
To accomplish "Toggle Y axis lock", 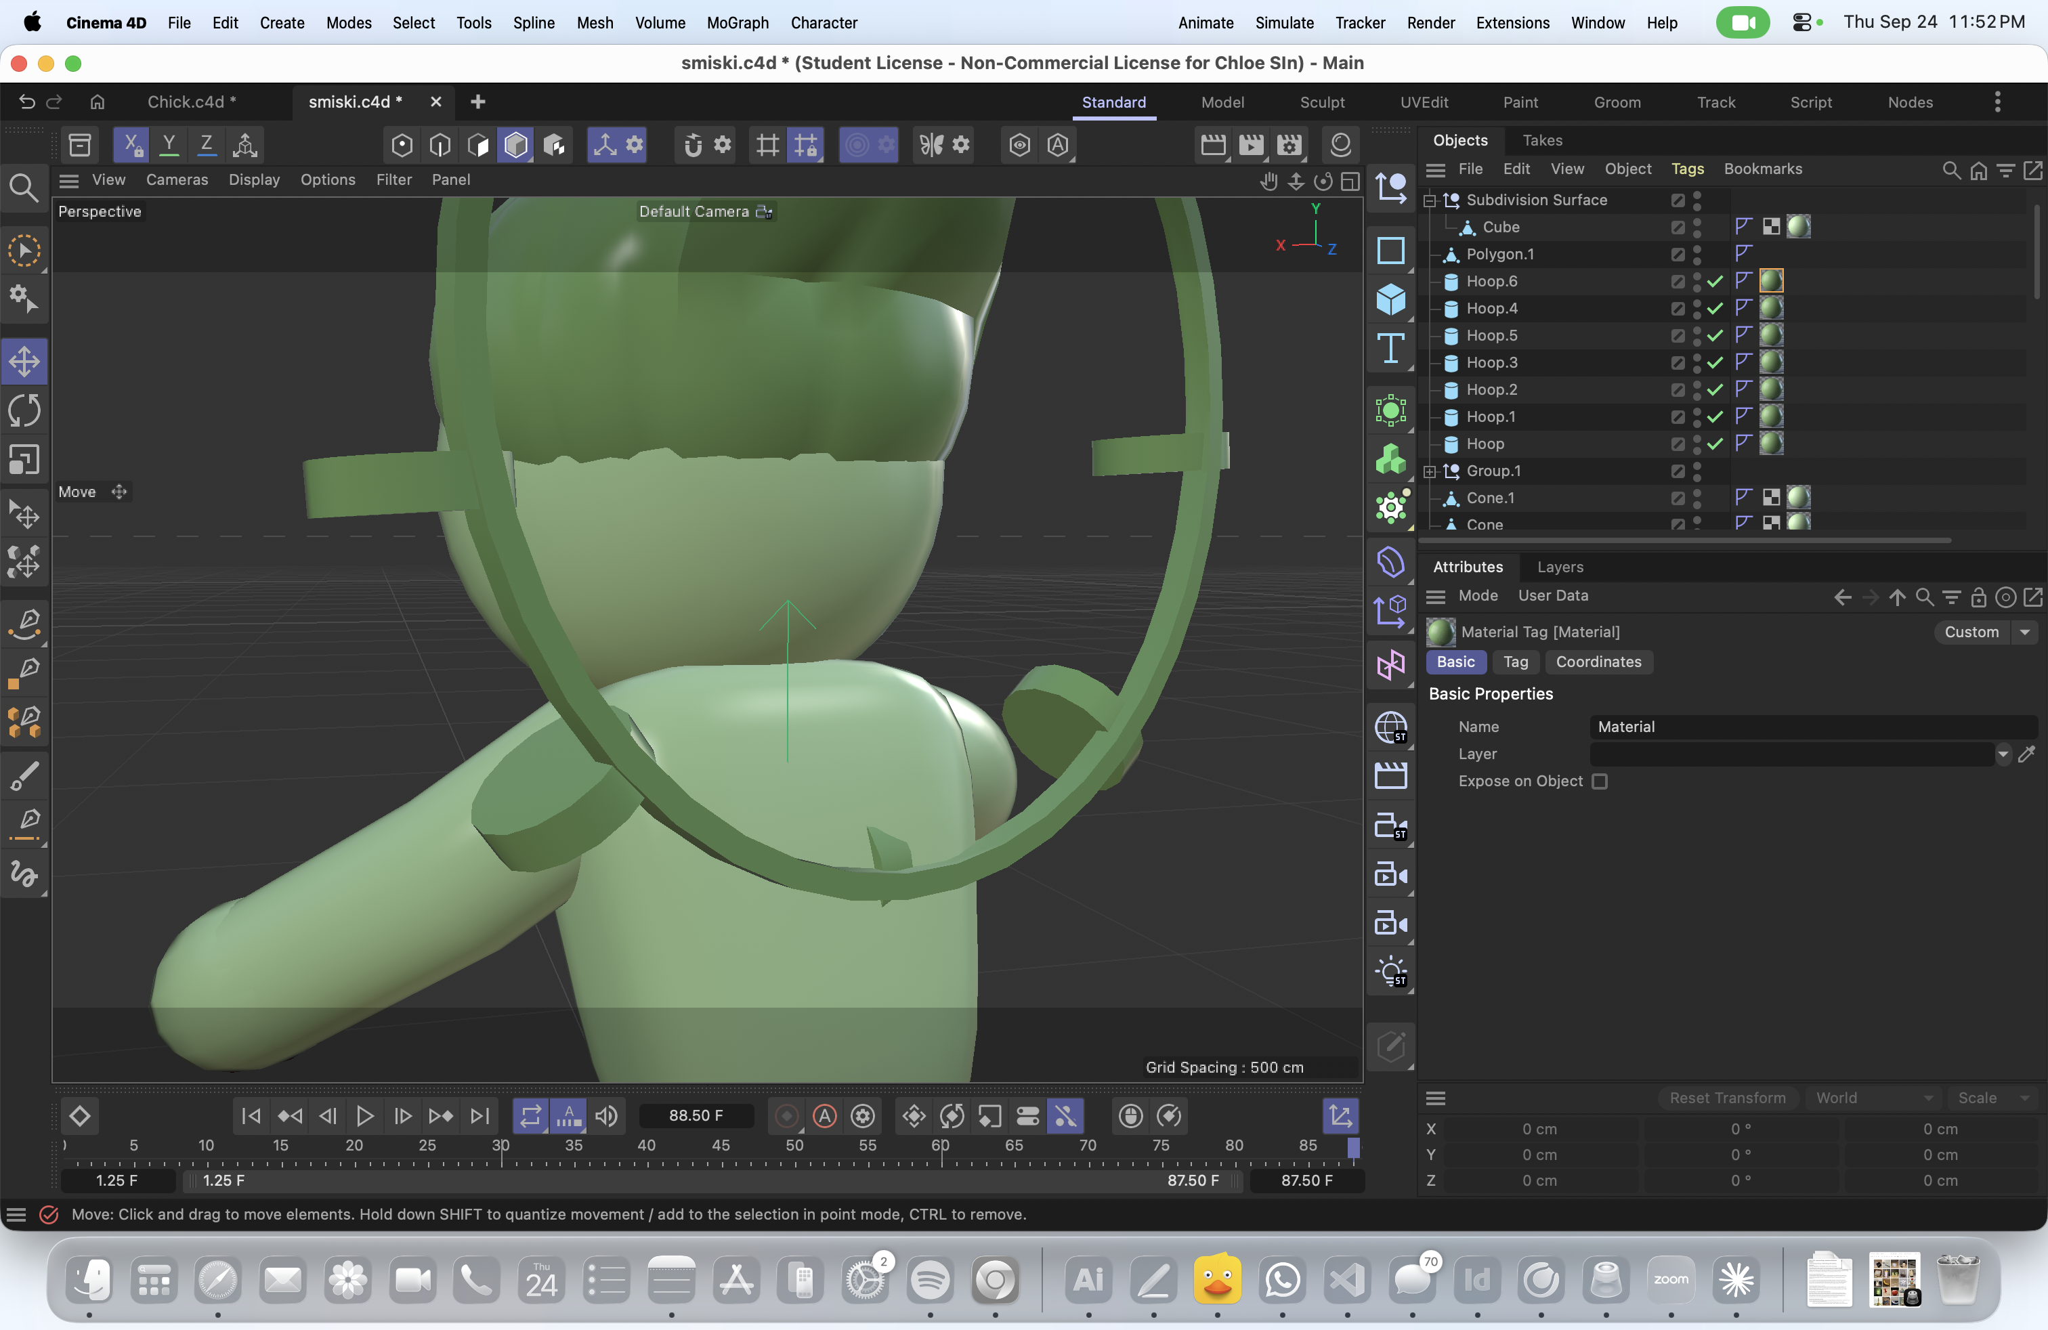I will click(x=169, y=144).
